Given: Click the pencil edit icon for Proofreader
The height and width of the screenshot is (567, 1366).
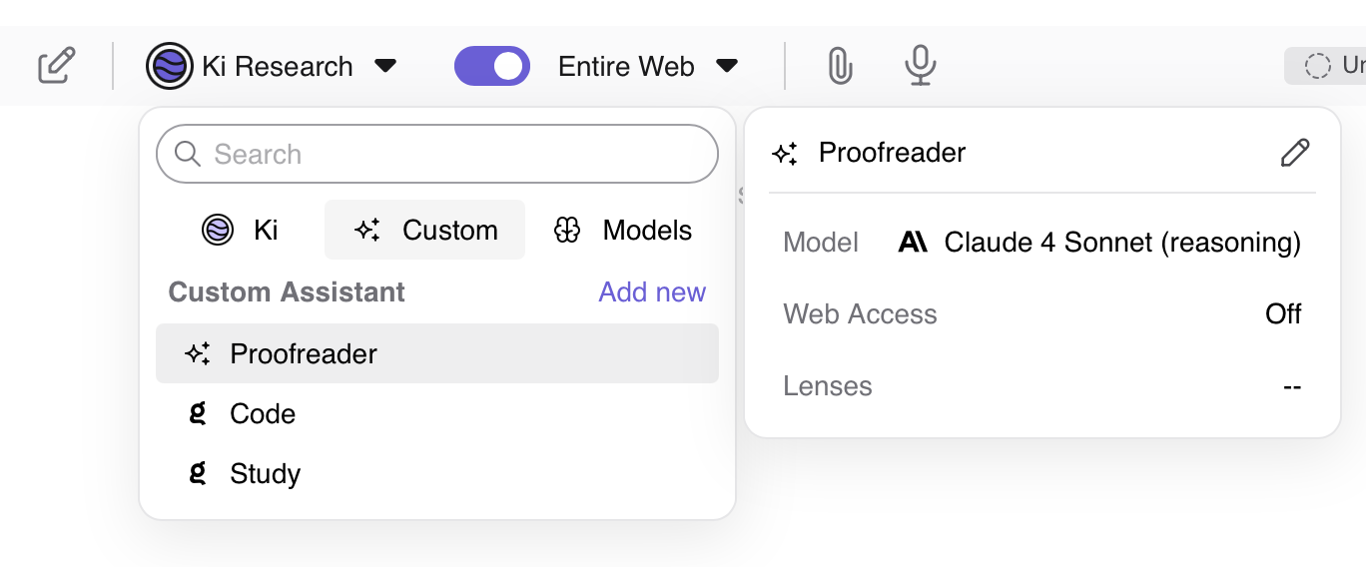Looking at the screenshot, I should pos(1294,153).
